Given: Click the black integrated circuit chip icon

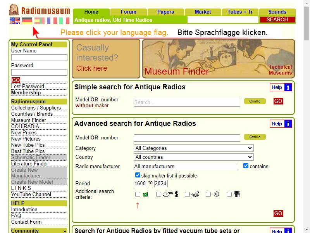Looking at the screenshot, I should point(237,195).
